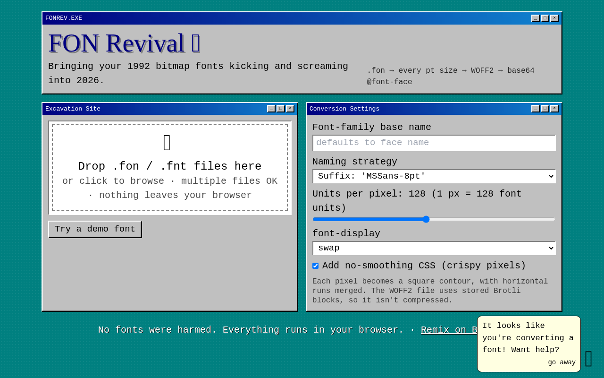Toggle the Add no-smoothing CSS checkbox
The image size is (604, 378).
(x=315, y=266)
